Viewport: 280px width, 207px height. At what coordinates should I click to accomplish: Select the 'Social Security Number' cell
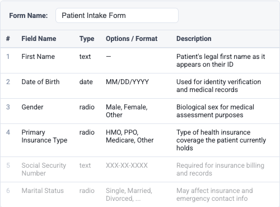click(44, 169)
